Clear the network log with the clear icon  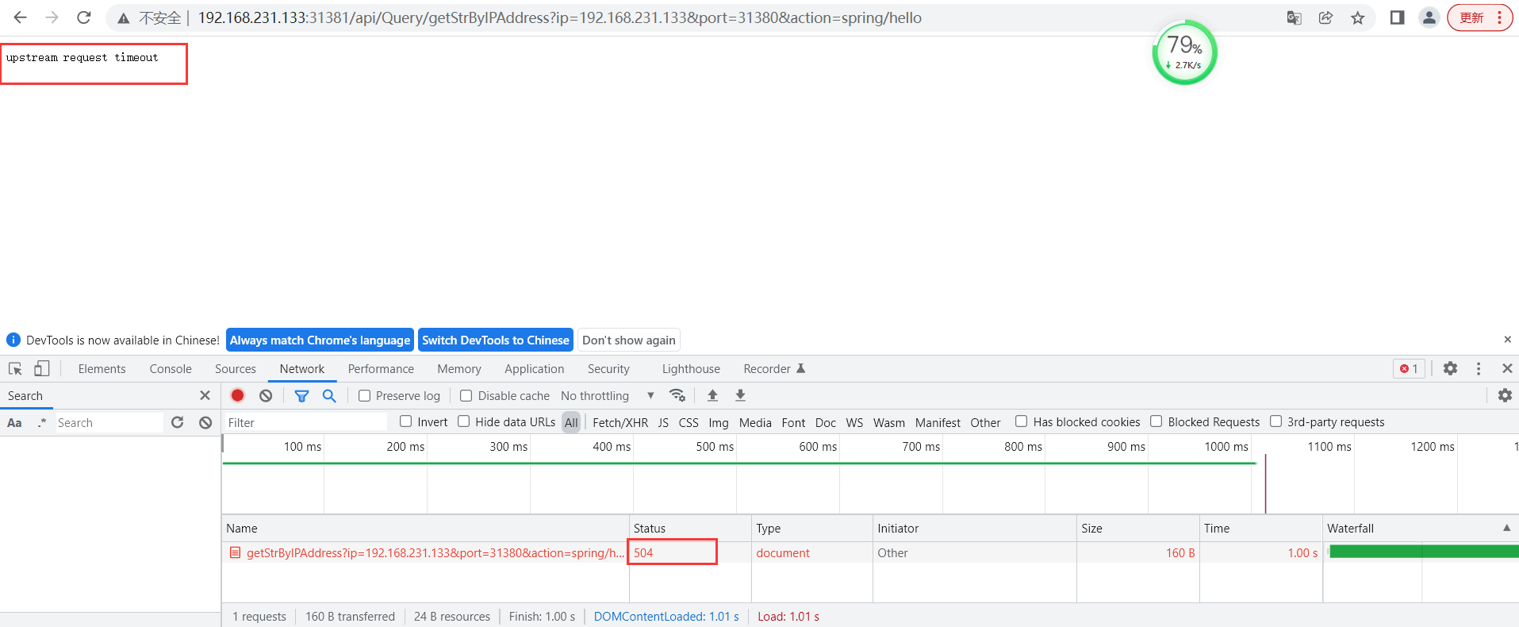[266, 395]
